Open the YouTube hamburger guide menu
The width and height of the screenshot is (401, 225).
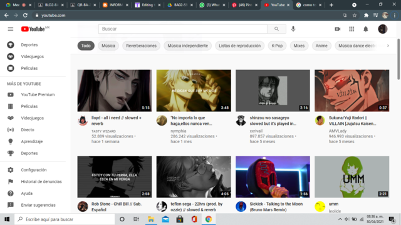(11, 29)
